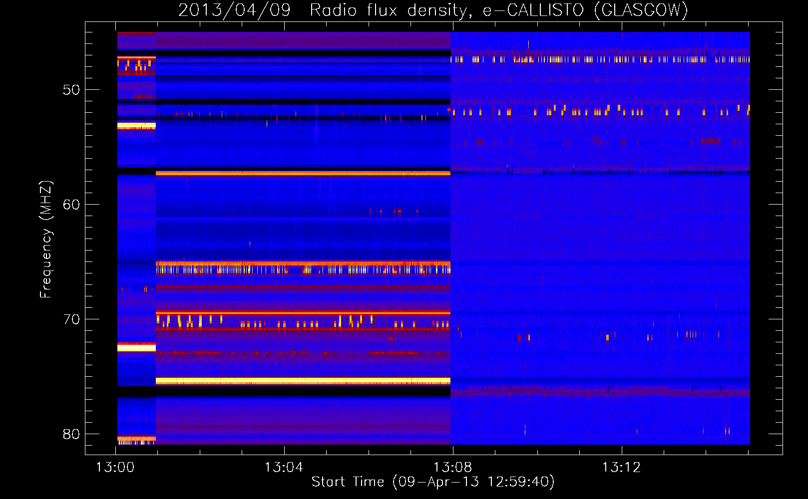Click the '13:12' time axis label

622,468
